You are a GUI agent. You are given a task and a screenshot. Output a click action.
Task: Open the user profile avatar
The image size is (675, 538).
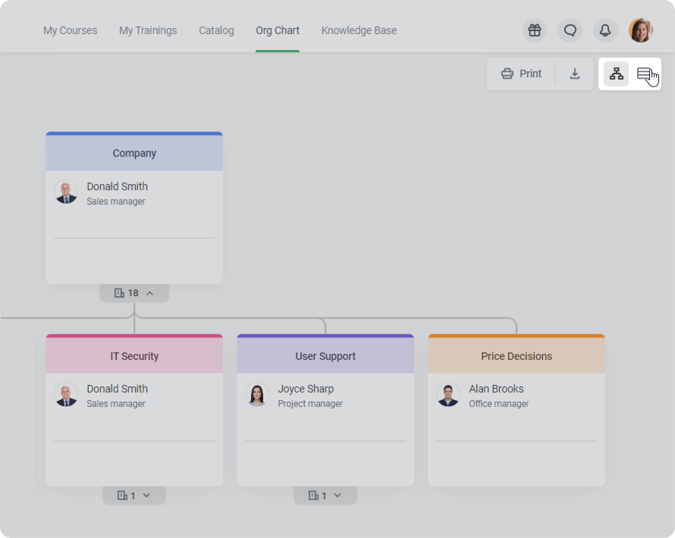[x=640, y=30]
